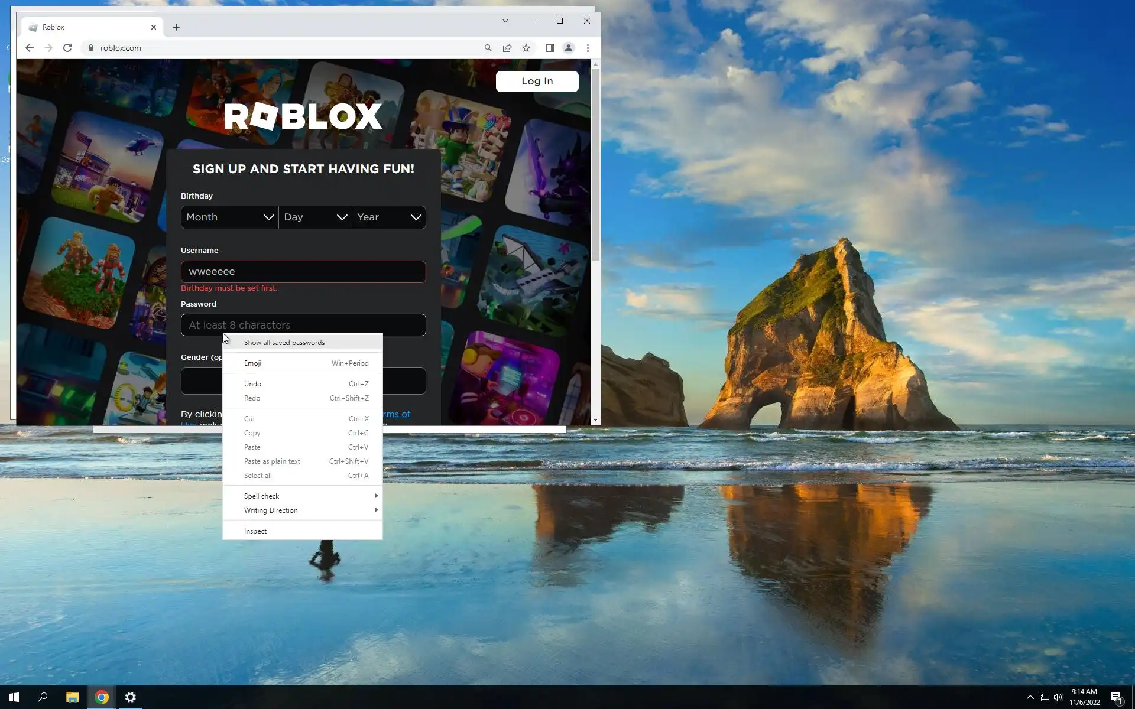Viewport: 1135px width, 709px height.
Task: Open the share this page icon
Action: point(507,48)
